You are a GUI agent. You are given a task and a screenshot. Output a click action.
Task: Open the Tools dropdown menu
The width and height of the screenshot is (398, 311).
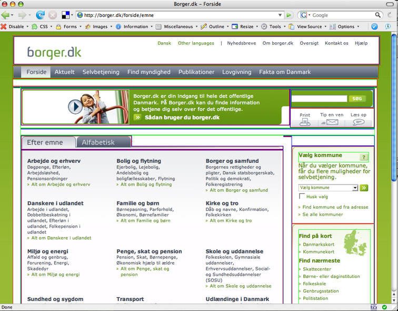coord(273,26)
